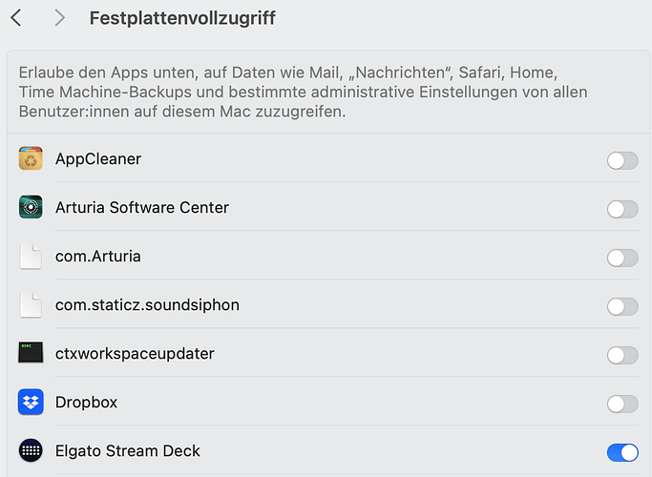The height and width of the screenshot is (477, 652).
Task: Click the ctxworkspaceupdater terminal icon
Action: coord(31,352)
